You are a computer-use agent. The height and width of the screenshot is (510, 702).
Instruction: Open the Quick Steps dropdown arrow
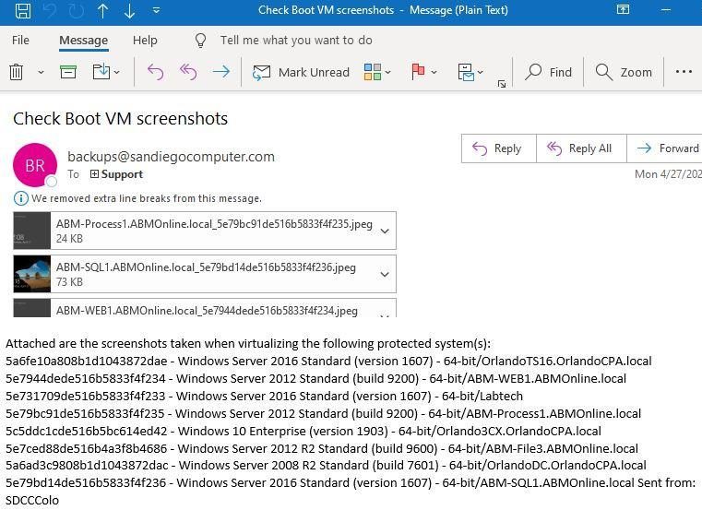point(481,72)
